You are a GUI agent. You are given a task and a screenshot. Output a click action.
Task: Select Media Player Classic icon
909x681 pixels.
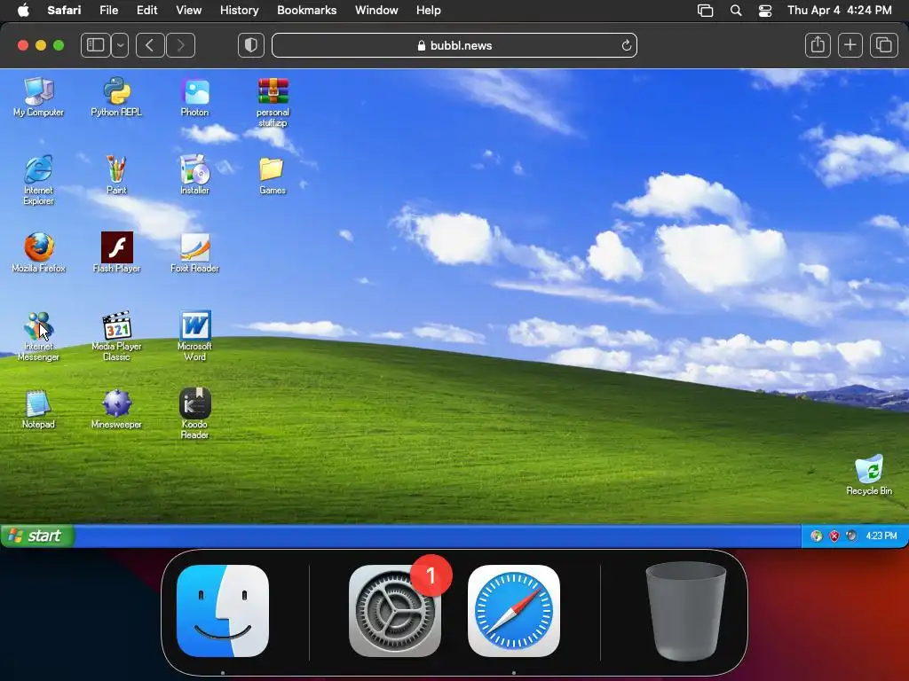pyautogui.click(x=116, y=336)
